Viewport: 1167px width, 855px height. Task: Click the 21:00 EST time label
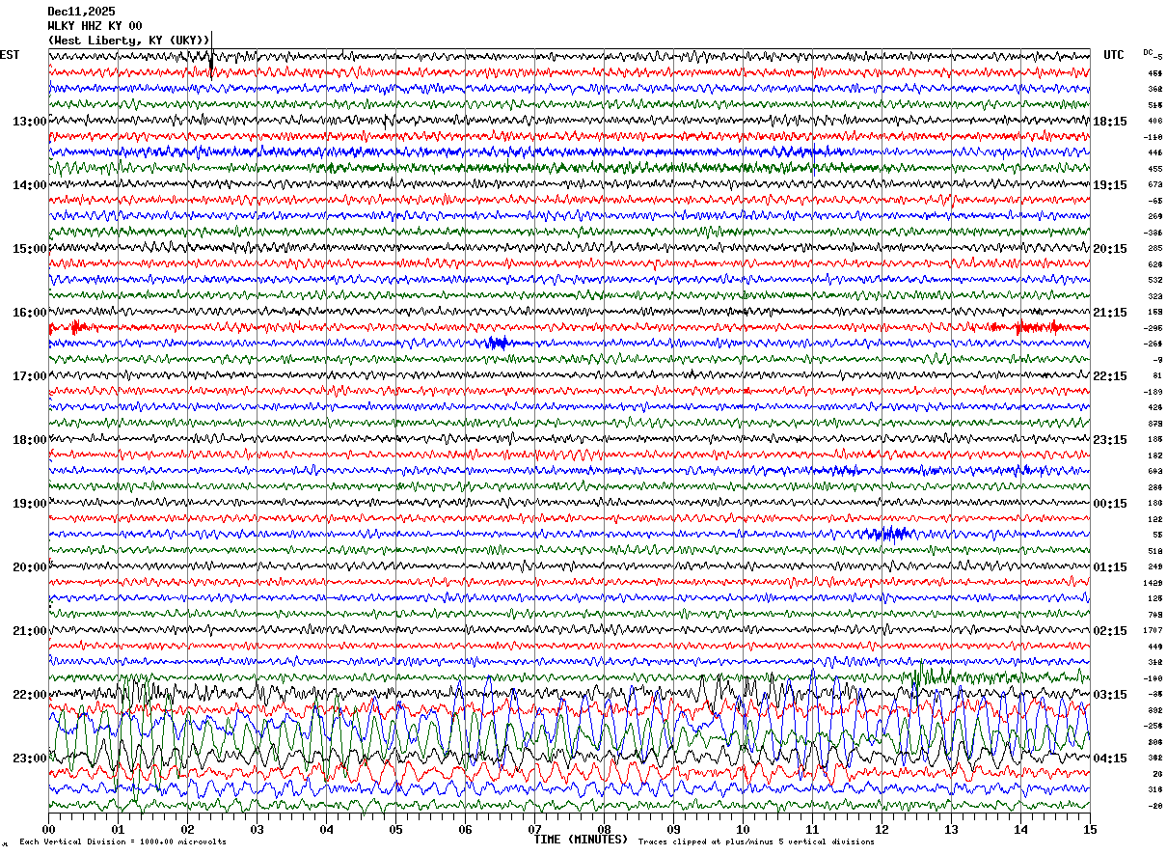30,631
